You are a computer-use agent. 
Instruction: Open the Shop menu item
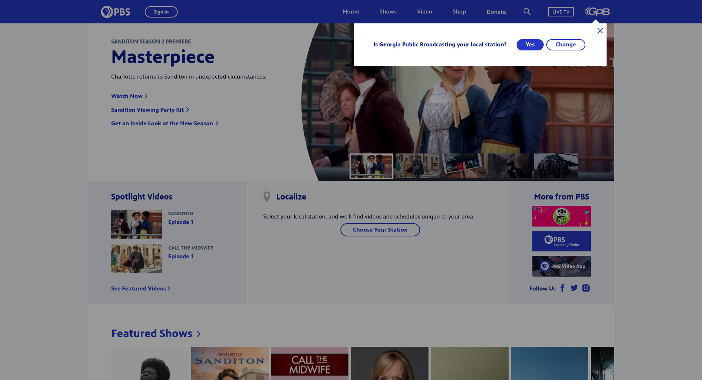459,12
